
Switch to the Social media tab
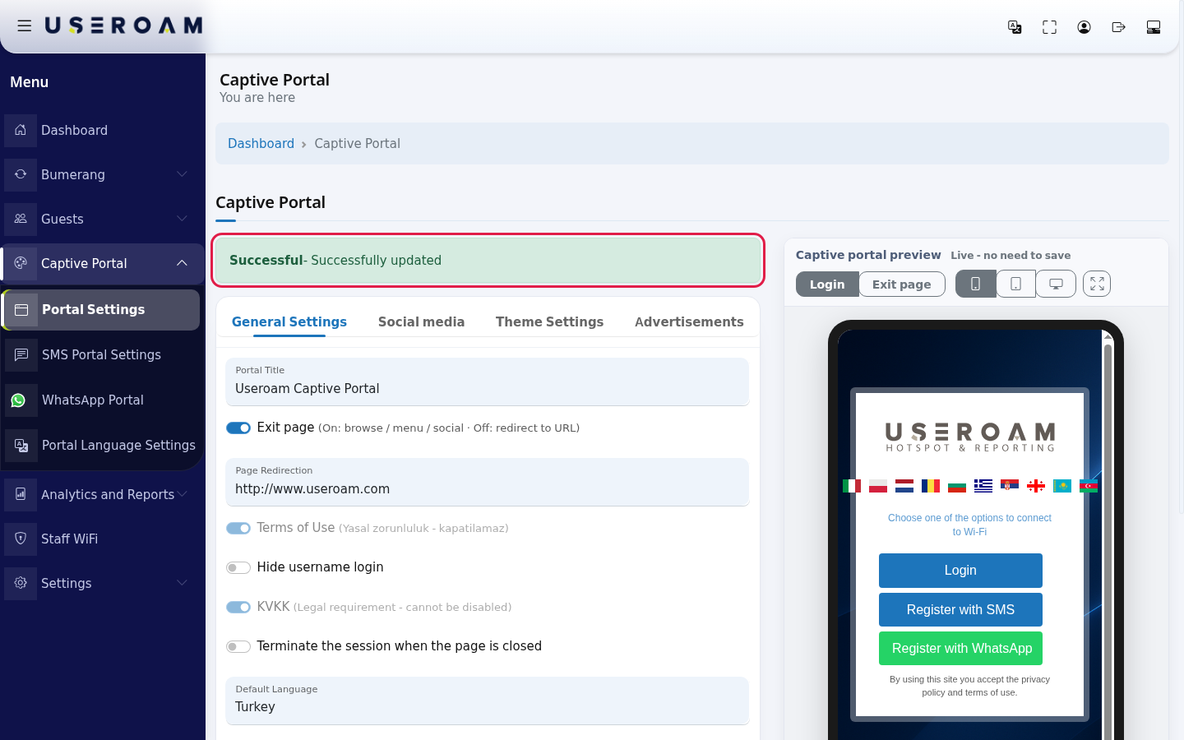click(421, 322)
